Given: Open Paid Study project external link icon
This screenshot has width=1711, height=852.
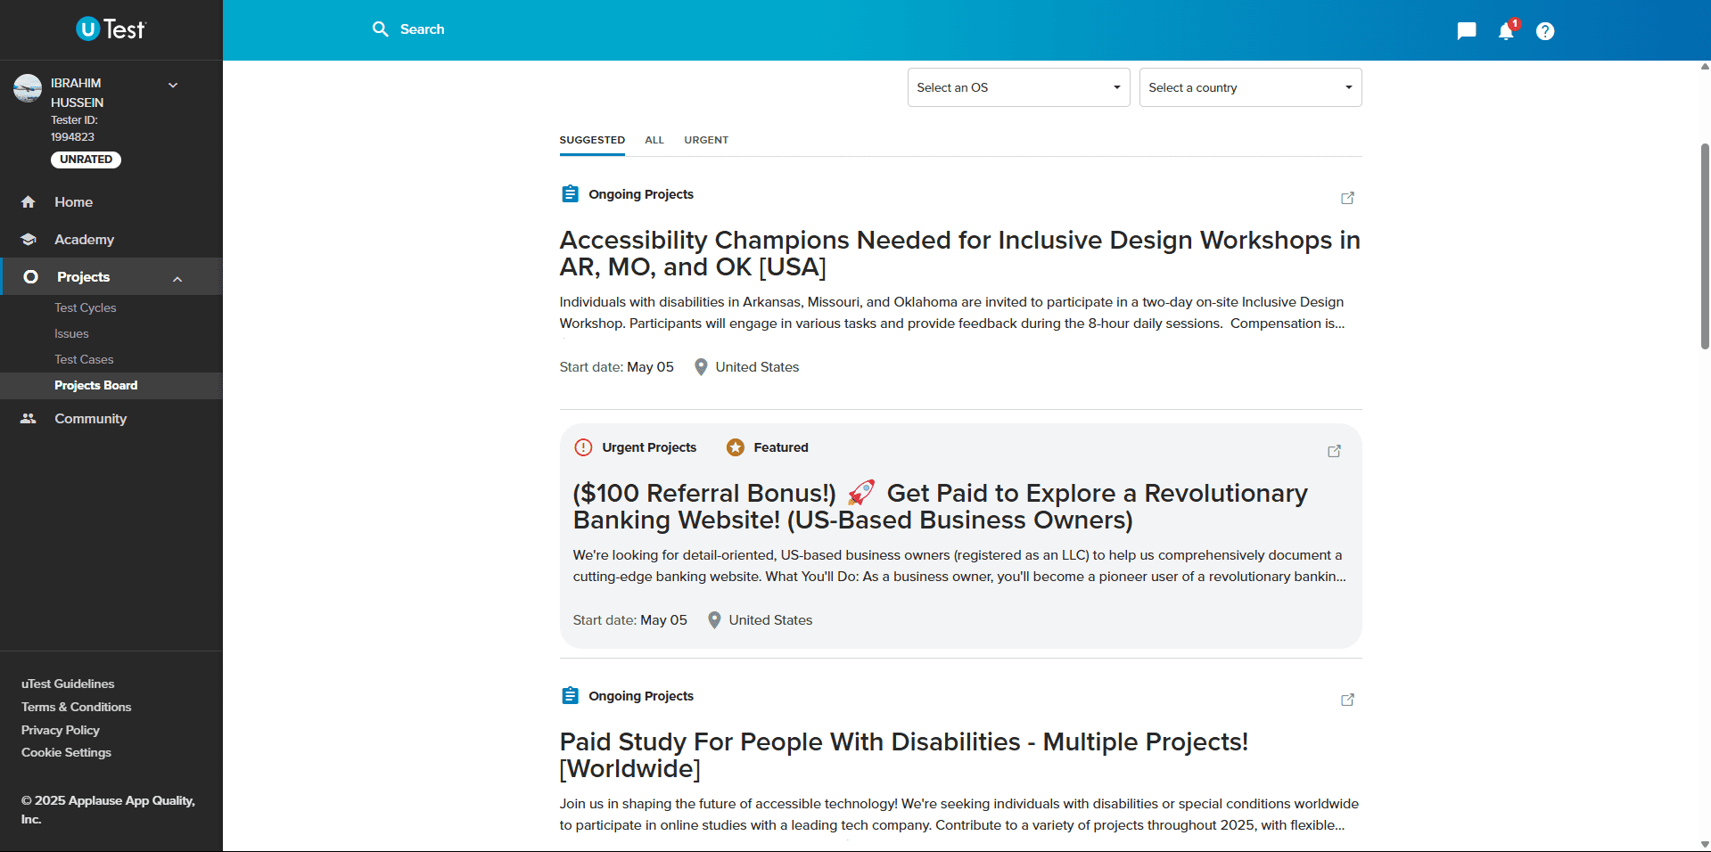Looking at the screenshot, I should 1347,700.
